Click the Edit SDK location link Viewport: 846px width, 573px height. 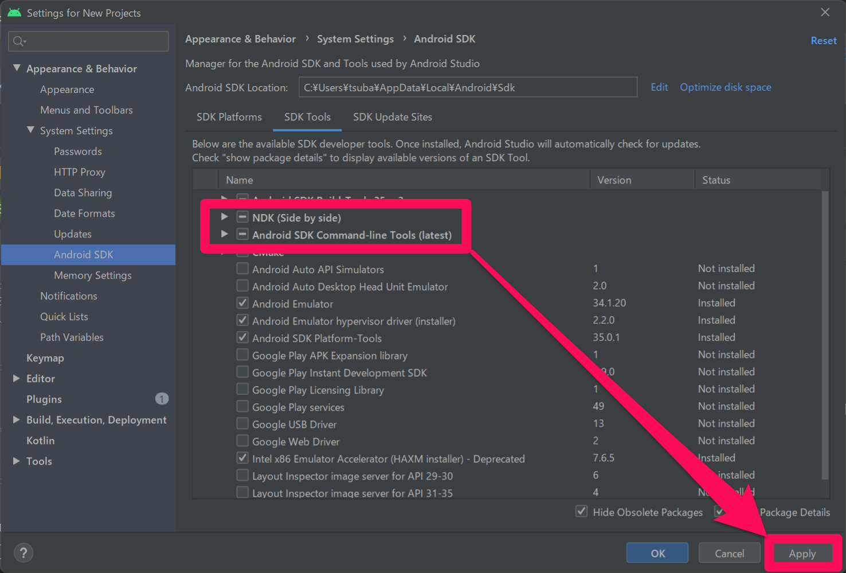659,87
